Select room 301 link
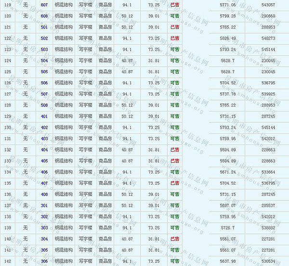The height and width of the screenshot is (266, 289). click(44, 205)
